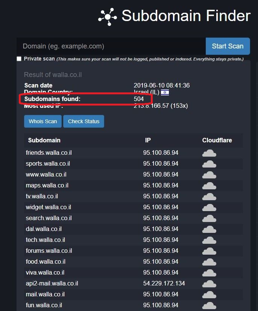Screen dimensions: 258x311
Task: Open the Whois Scan button
Action: point(43,121)
